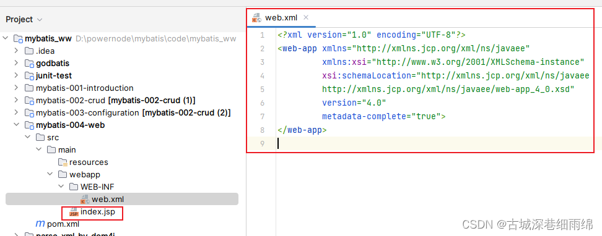Click line number 2 in the gutter
This screenshot has height=236, width=602.
tap(262, 49)
